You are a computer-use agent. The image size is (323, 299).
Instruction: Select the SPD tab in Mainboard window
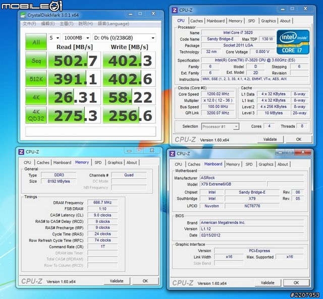click(x=249, y=164)
